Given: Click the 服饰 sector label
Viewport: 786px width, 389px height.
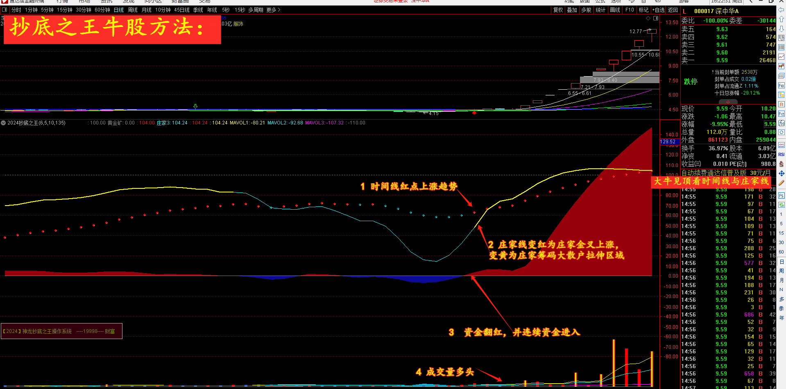Looking at the screenshot, I should click(238, 24).
